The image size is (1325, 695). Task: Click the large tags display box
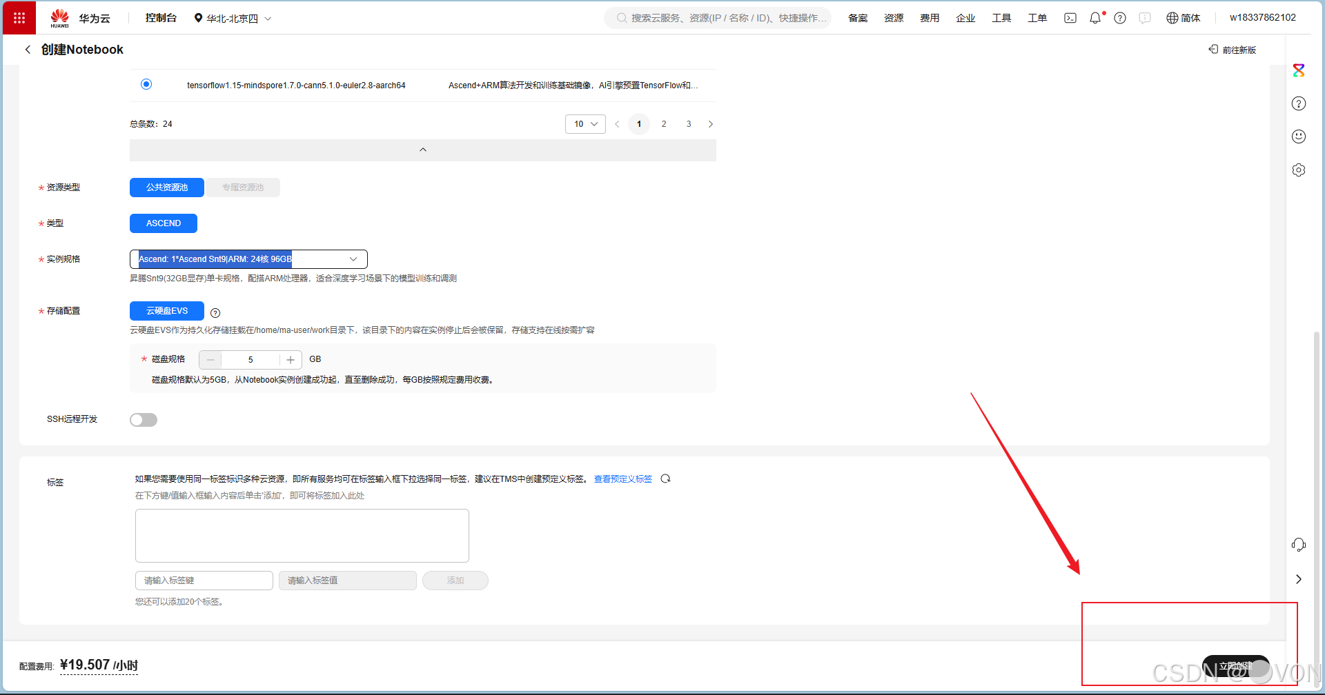(302, 536)
